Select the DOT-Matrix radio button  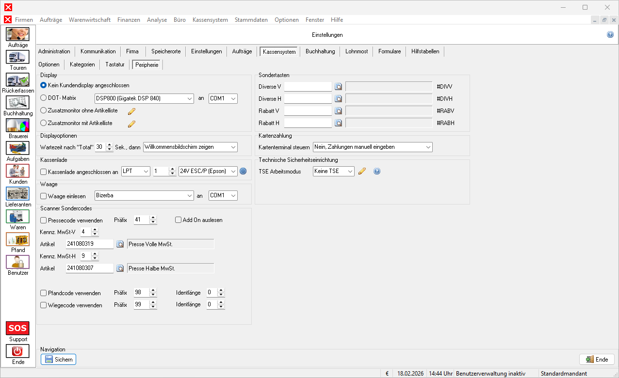click(44, 98)
